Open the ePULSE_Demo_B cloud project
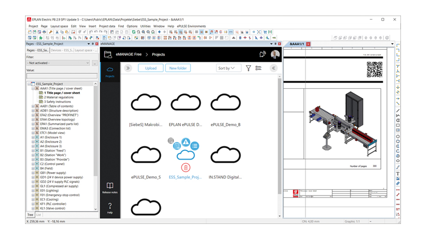 coord(226,102)
